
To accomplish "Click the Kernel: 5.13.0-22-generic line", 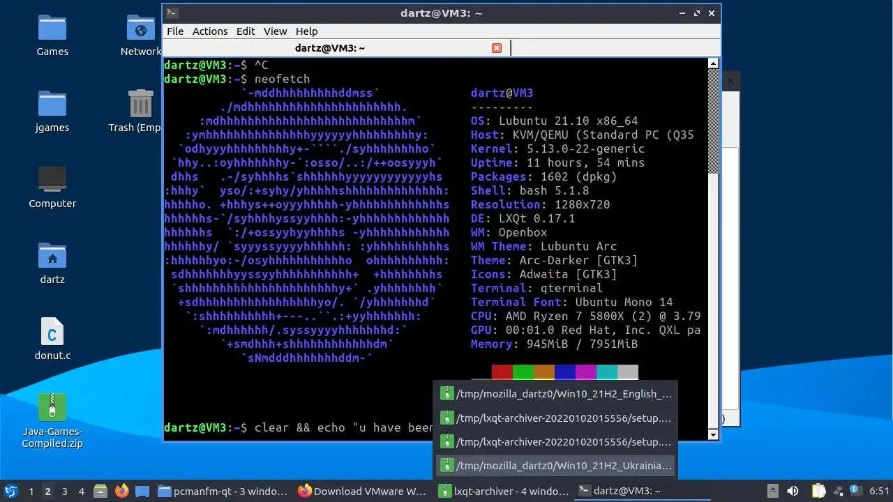I will tap(558, 149).
